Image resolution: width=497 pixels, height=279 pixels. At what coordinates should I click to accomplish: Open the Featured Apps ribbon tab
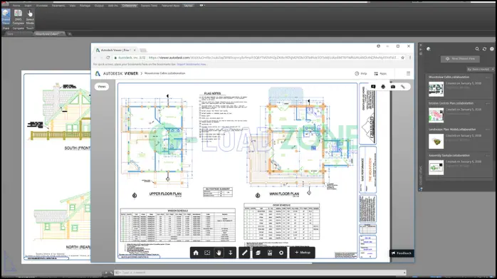click(x=170, y=6)
